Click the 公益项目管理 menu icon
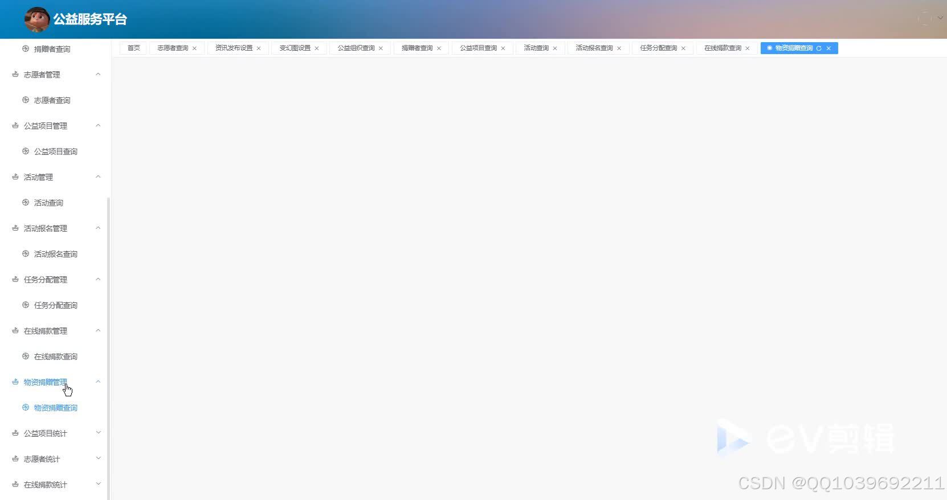Image resolution: width=947 pixels, height=500 pixels. click(x=15, y=126)
